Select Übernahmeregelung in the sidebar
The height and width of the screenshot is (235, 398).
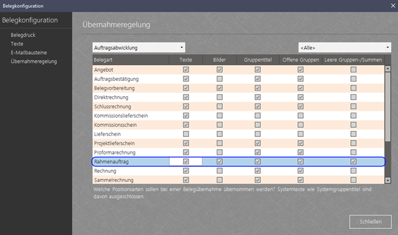(x=34, y=61)
